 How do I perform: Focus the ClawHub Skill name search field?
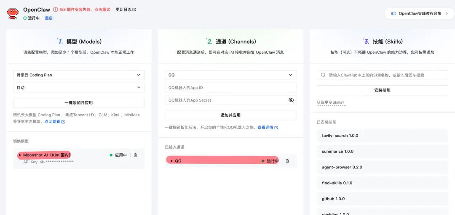point(383,75)
